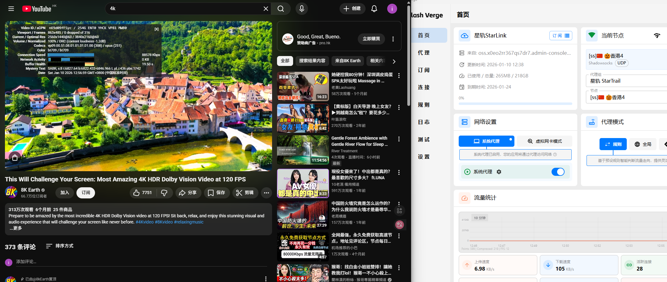Clear the search box with X
The image size is (667, 282).
pyautogui.click(x=266, y=9)
